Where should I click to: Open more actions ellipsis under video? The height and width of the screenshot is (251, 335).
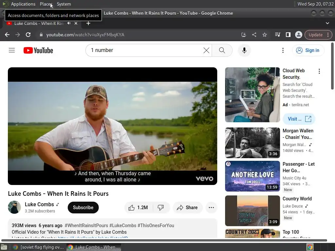click(x=211, y=208)
